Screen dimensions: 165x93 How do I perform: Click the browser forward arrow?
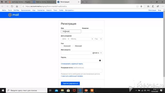click(x=7, y=6)
